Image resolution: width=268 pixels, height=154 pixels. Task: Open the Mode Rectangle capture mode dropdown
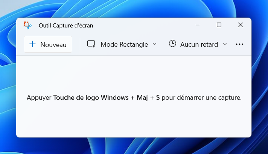tap(122, 44)
